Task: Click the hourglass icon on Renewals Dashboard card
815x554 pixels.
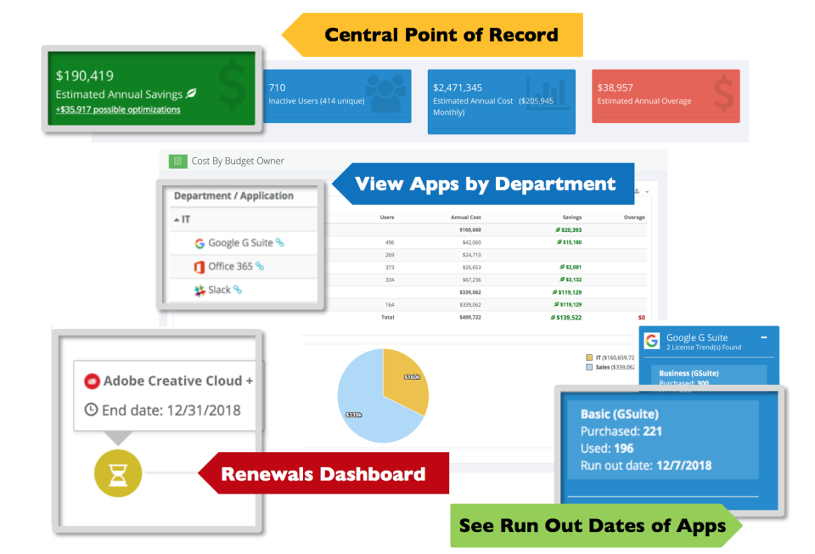Action: (x=118, y=473)
